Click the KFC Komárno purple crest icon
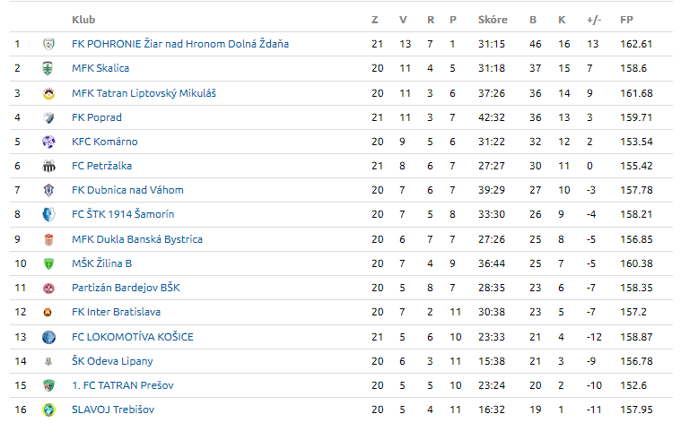 click(x=48, y=142)
